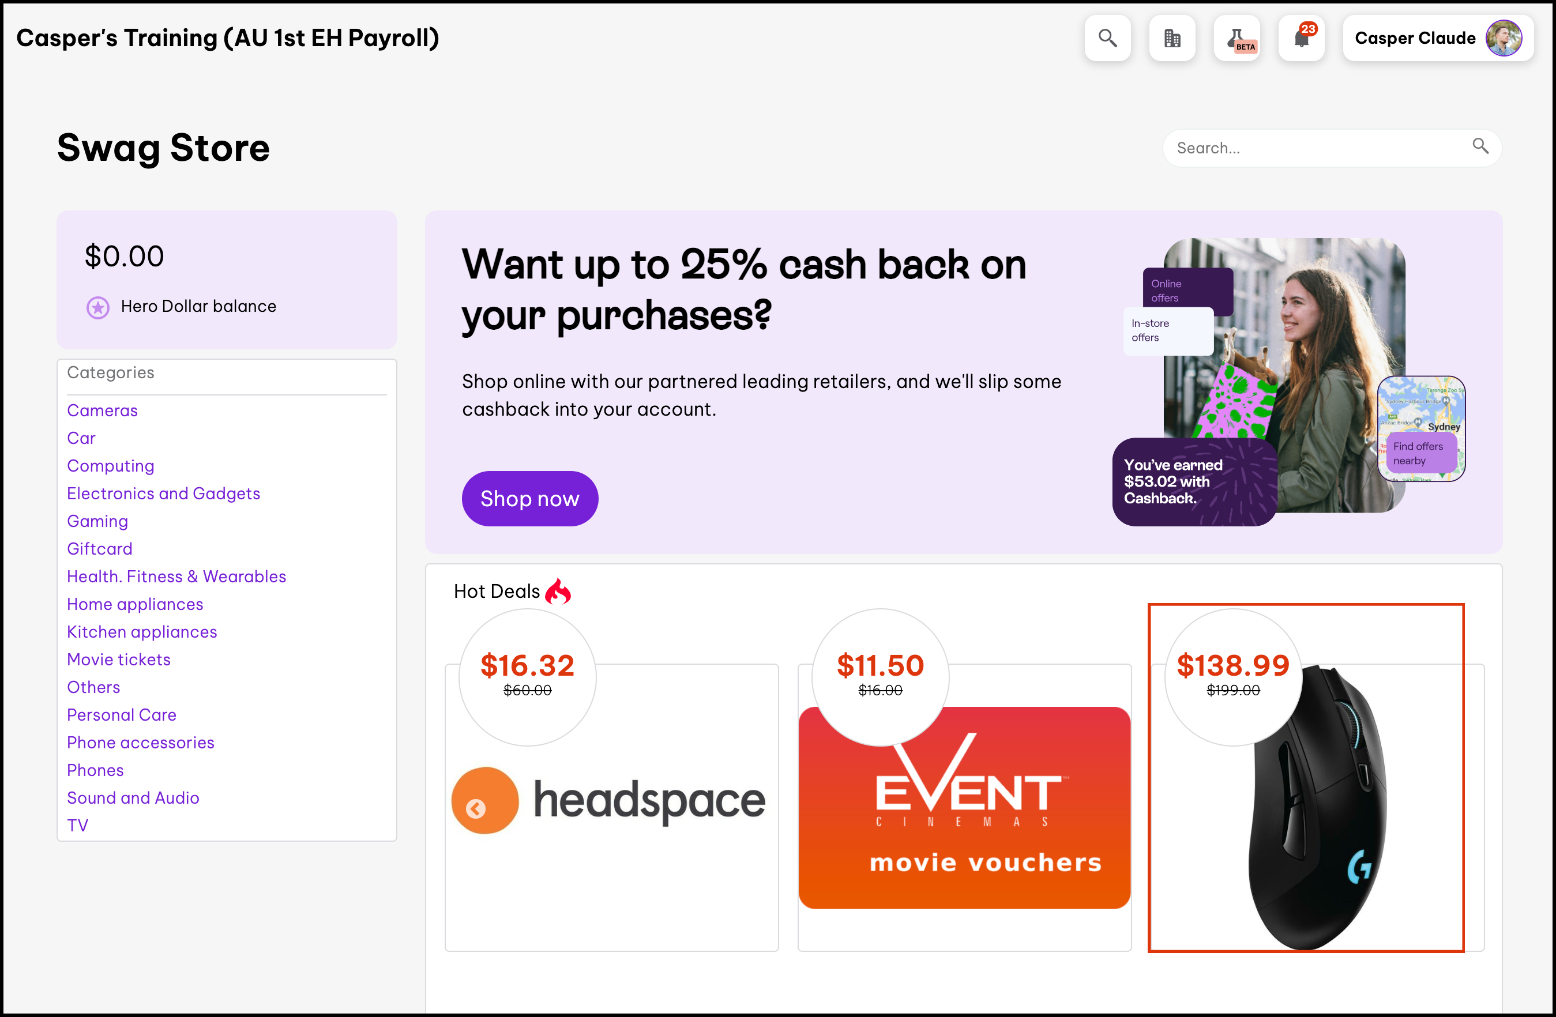Screen dimensions: 1556x1017
Task: Open the Cameras category
Action: pyautogui.click(x=102, y=410)
